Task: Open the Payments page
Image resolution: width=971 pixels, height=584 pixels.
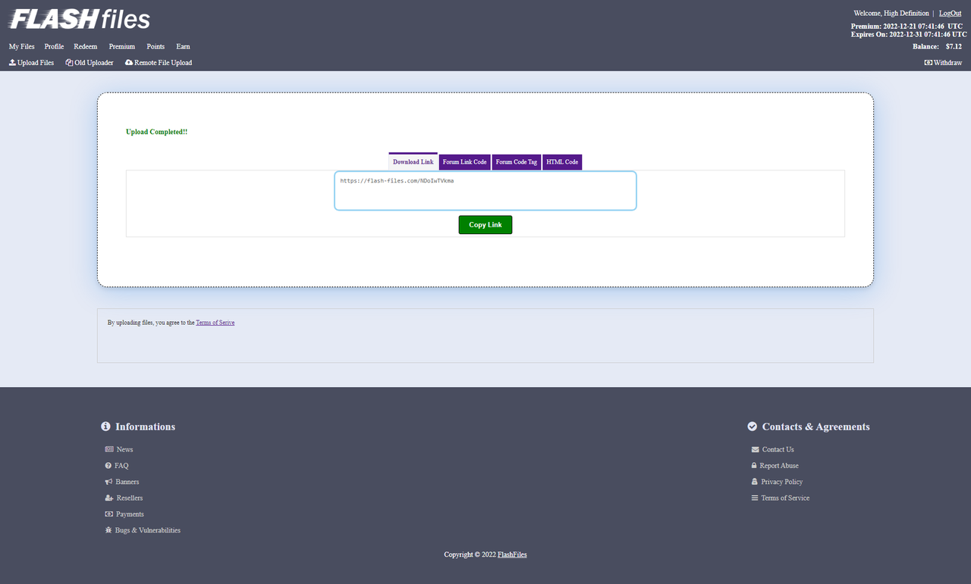Action: (129, 514)
